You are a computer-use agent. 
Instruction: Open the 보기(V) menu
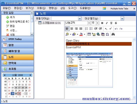(30, 8)
